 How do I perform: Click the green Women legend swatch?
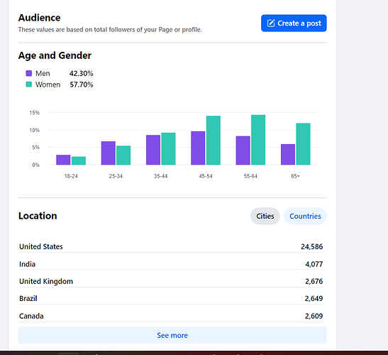point(29,84)
